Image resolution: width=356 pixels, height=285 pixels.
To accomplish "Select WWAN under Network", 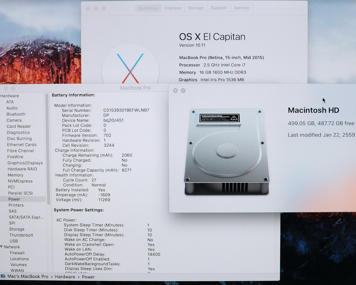I will point(17,270).
